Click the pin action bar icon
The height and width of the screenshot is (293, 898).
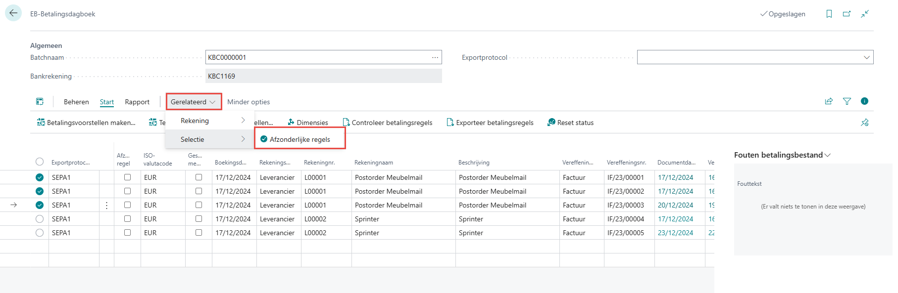click(865, 123)
